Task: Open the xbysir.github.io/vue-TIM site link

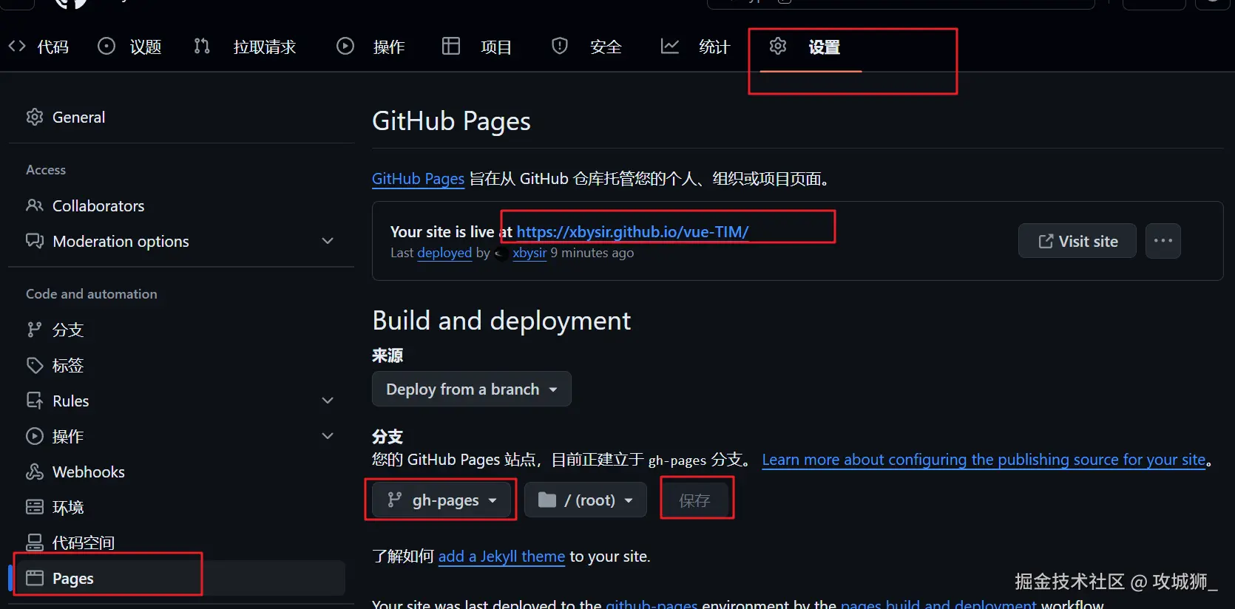Action: [632, 232]
